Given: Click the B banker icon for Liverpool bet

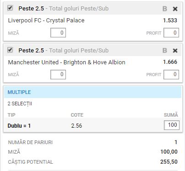Looking at the screenshot, I should click(x=165, y=9).
